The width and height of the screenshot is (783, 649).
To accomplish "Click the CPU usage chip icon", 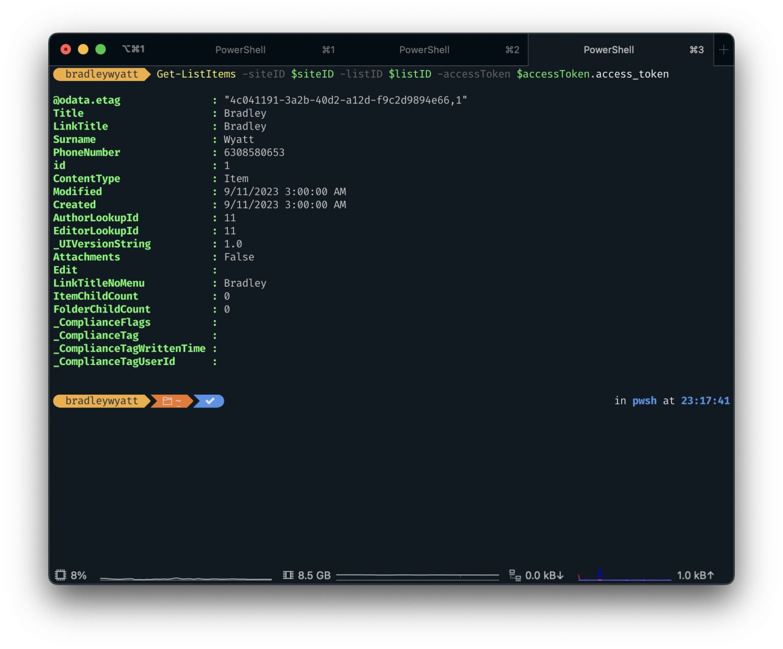I will coord(61,575).
